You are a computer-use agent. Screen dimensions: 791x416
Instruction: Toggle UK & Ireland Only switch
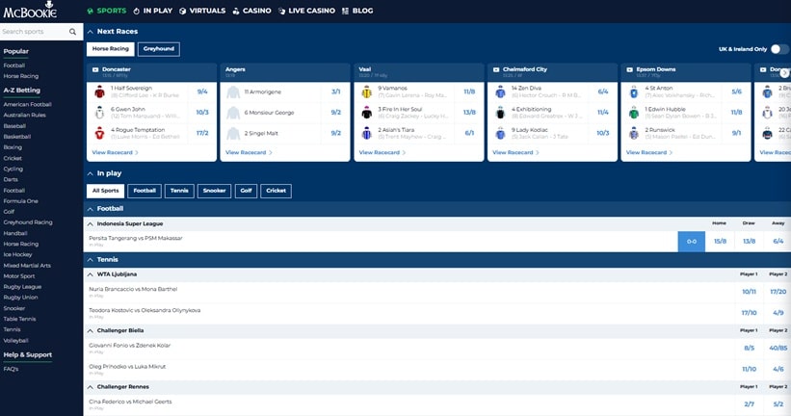778,49
